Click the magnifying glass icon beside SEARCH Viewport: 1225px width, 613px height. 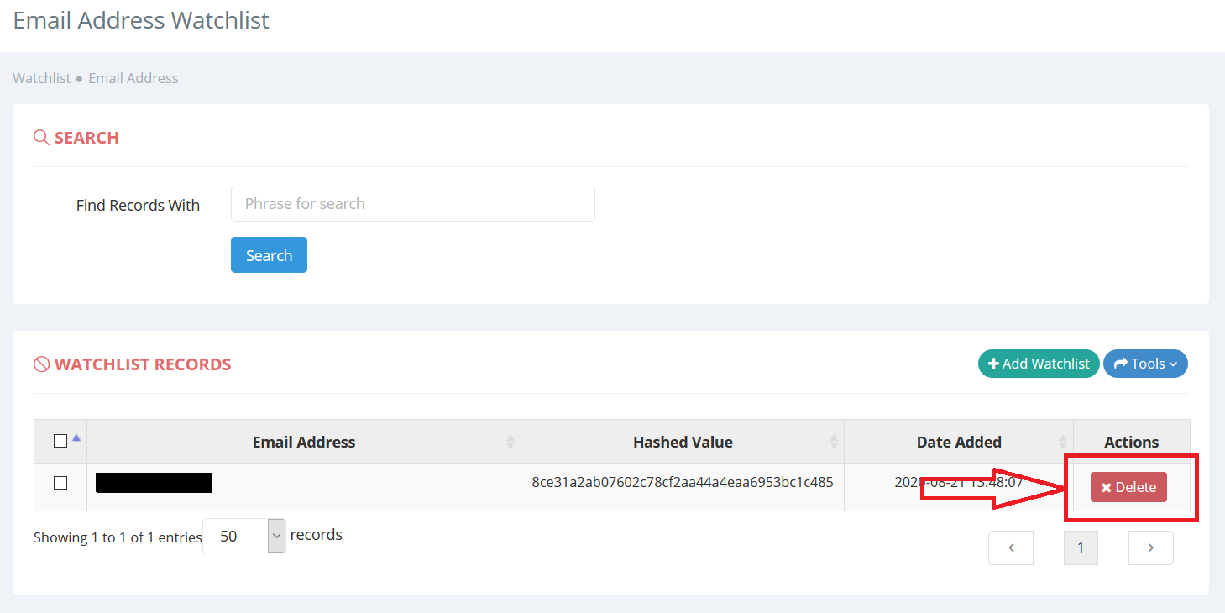40,137
